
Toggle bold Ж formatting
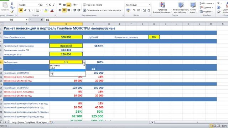coord(21,10)
